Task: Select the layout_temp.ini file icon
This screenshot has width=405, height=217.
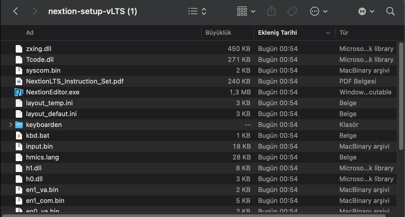Action: point(19,103)
